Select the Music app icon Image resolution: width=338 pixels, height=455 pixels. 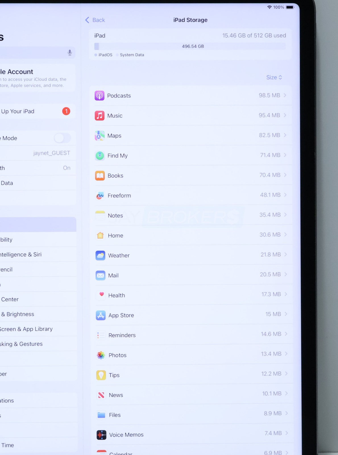coord(99,116)
